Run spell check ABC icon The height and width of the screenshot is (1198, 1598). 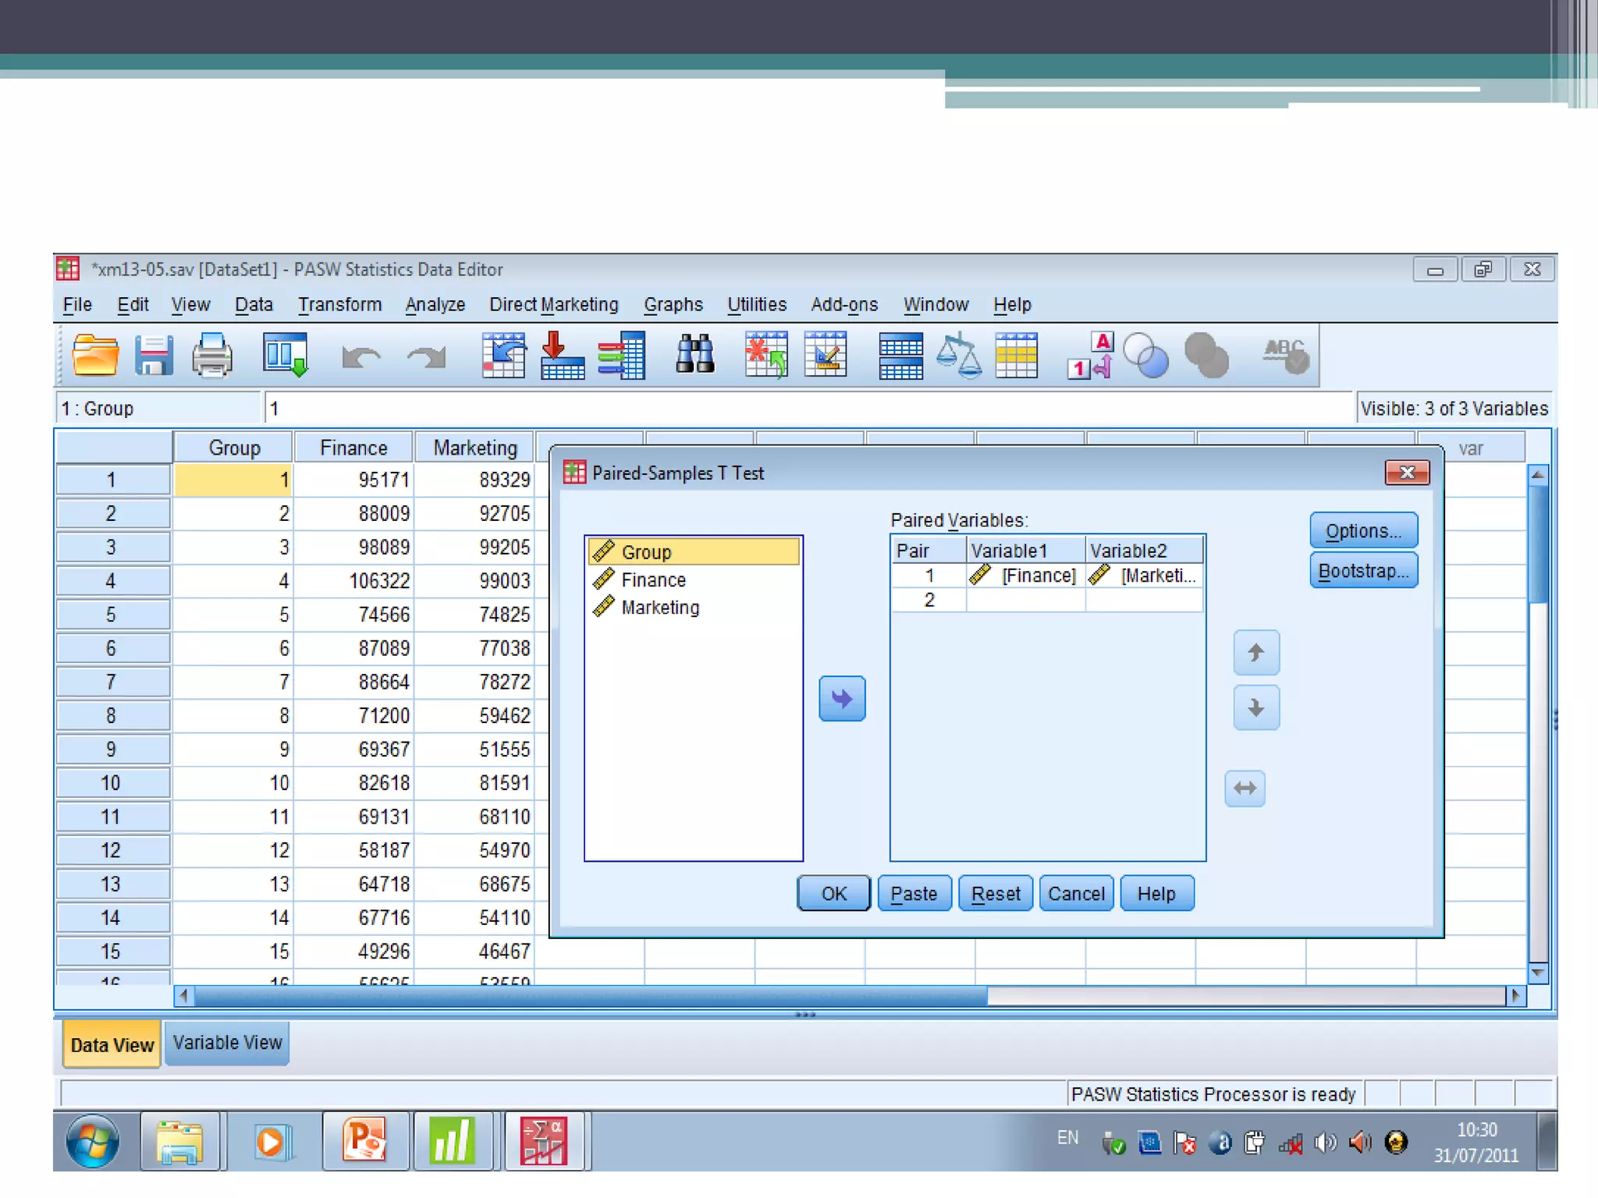pos(1286,356)
